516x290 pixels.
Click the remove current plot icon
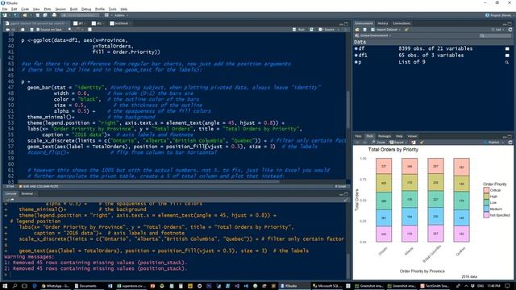(414, 143)
